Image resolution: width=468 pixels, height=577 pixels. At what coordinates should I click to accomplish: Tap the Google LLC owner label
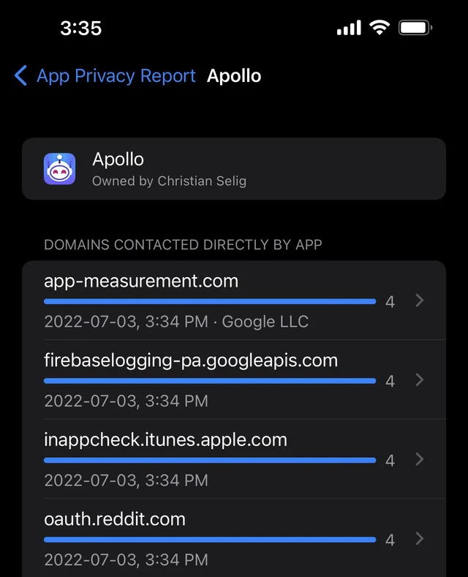(265, 322)
